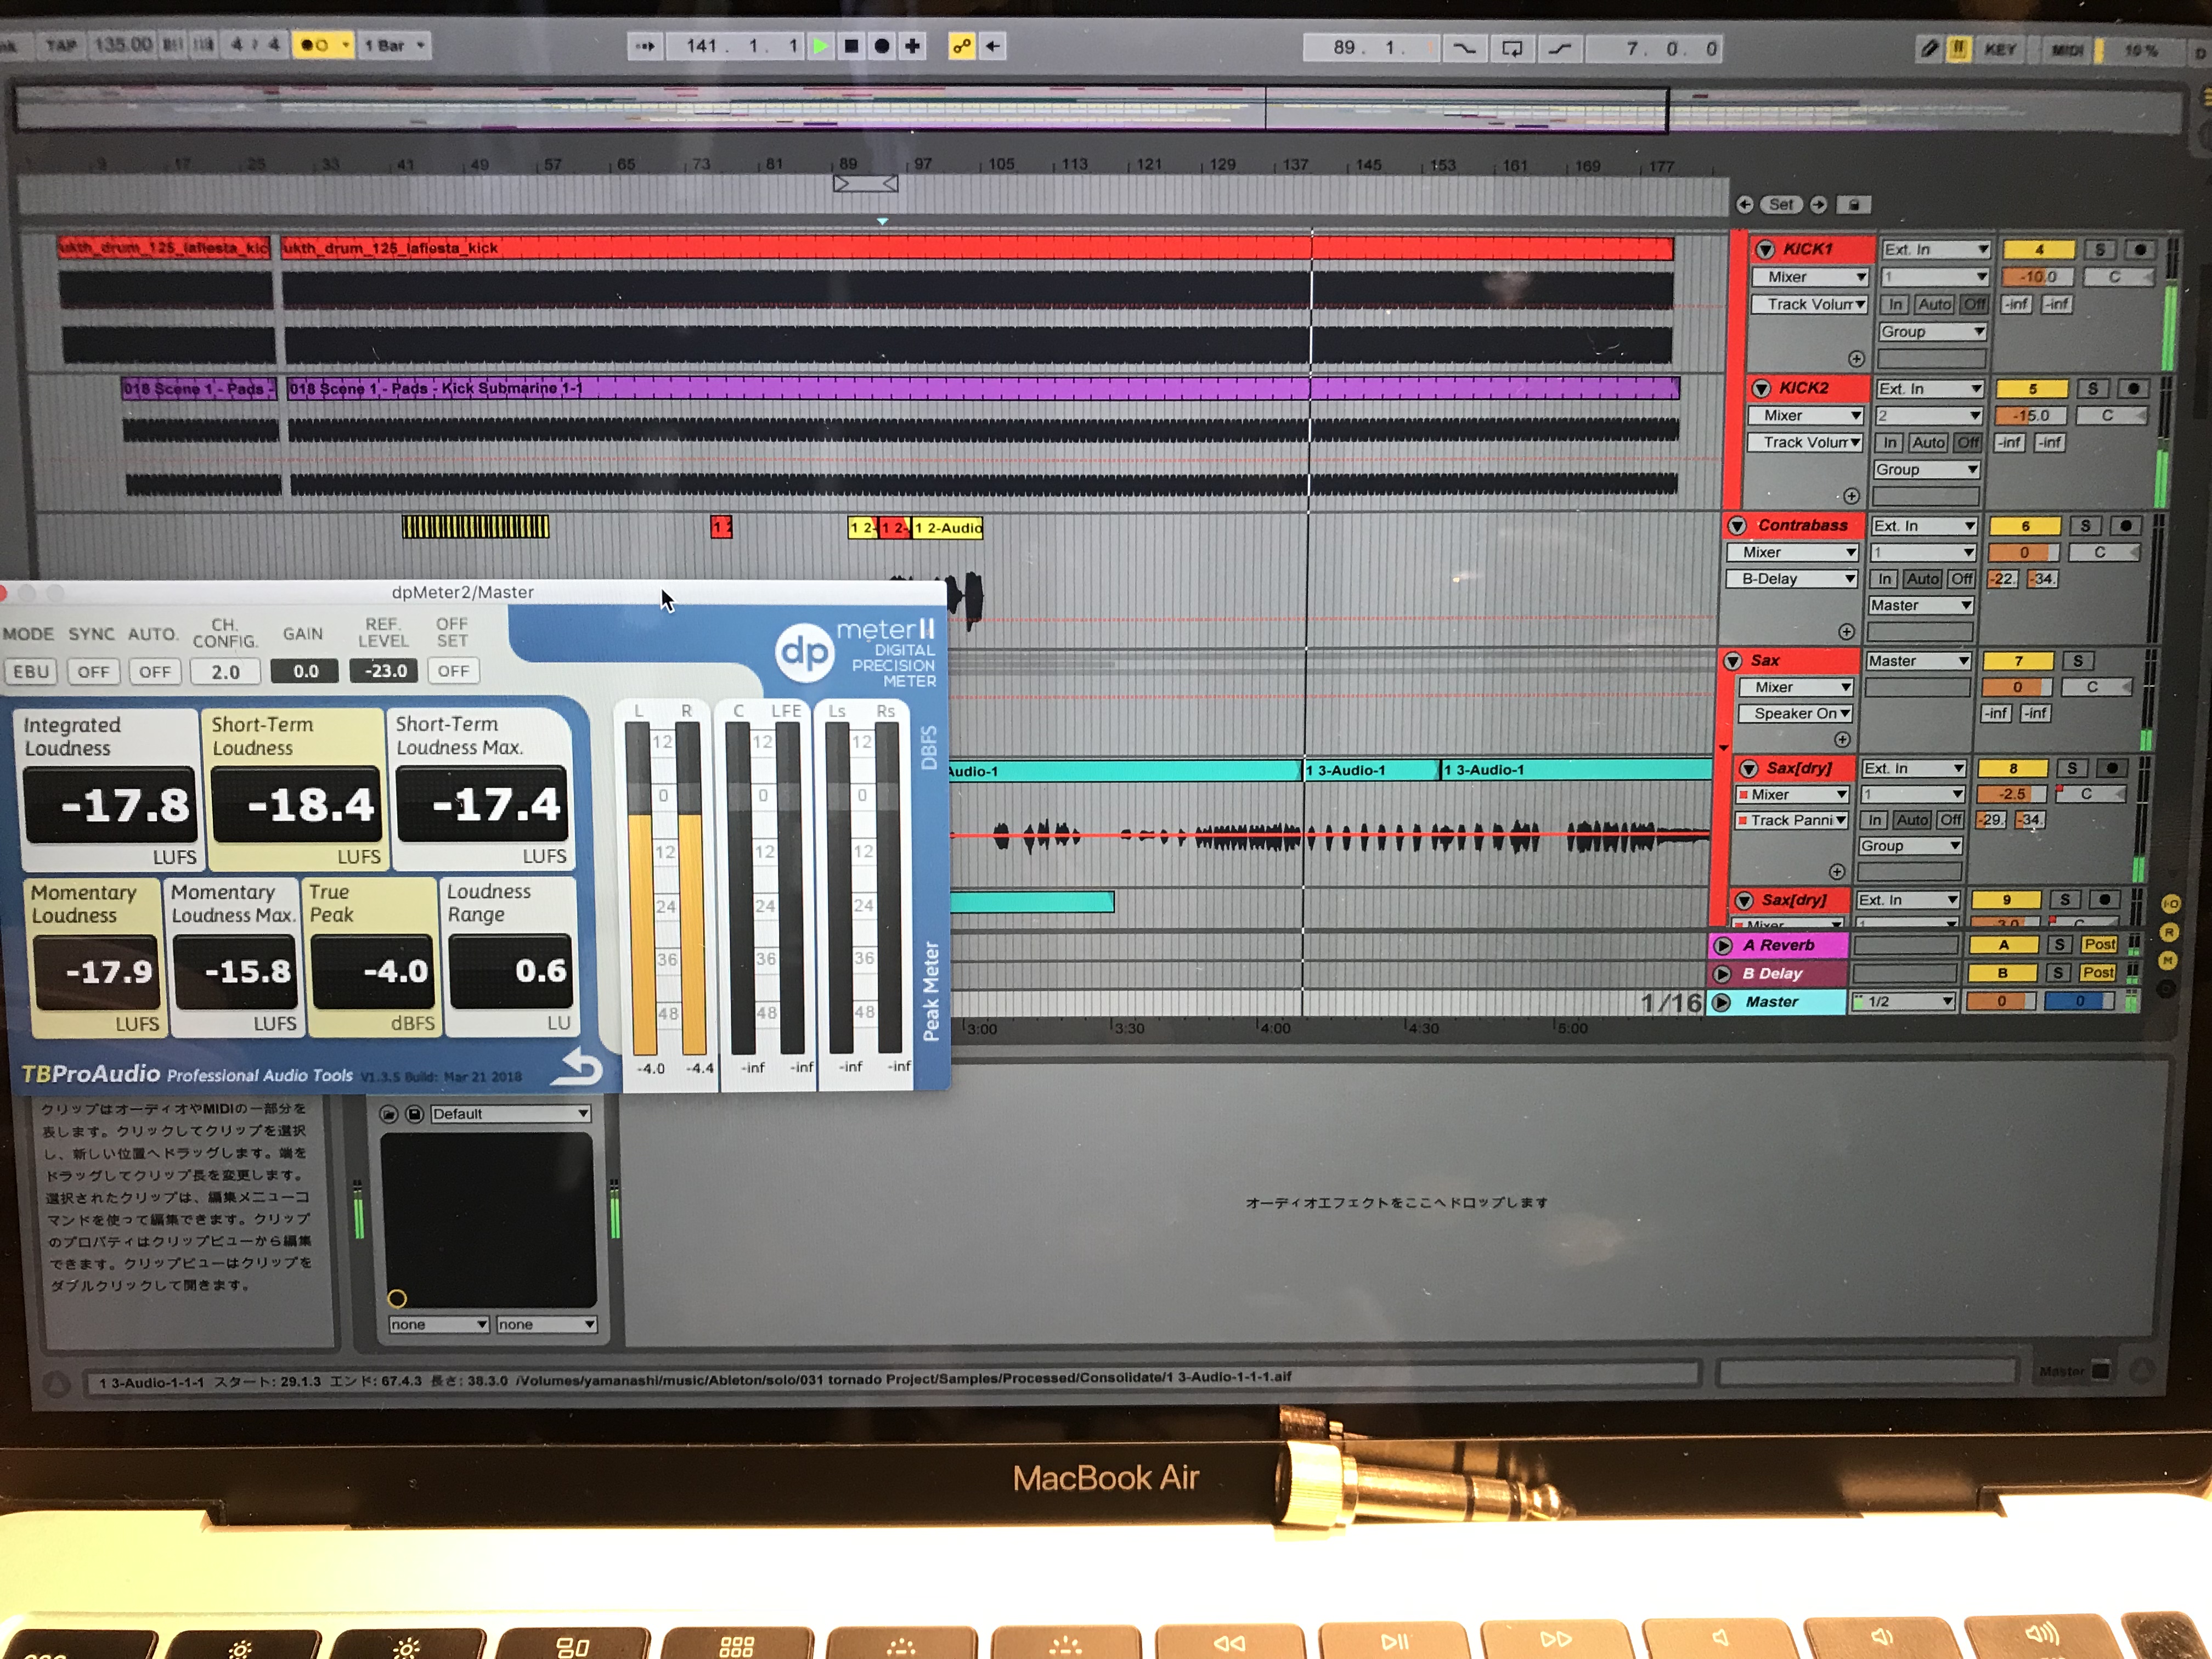Toggle the Follow button in the transport
Image resolution: width=2212 pixels, height=1659 pixels.
(644, 46)
